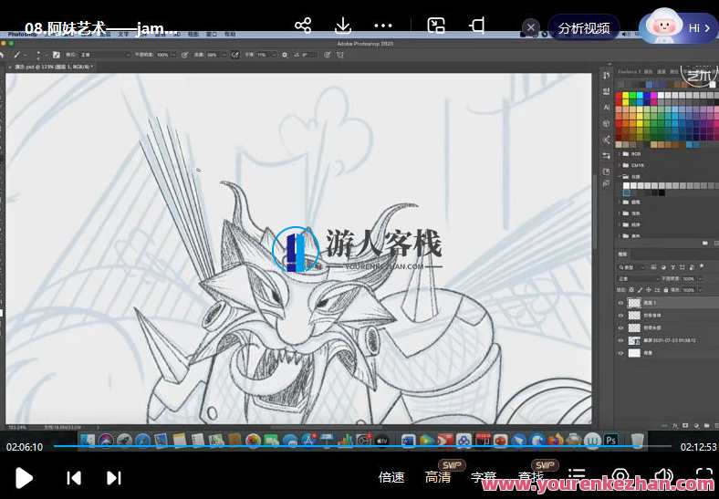Play the video
This screenshot has height=499, width=719.
tap(24, 478)
